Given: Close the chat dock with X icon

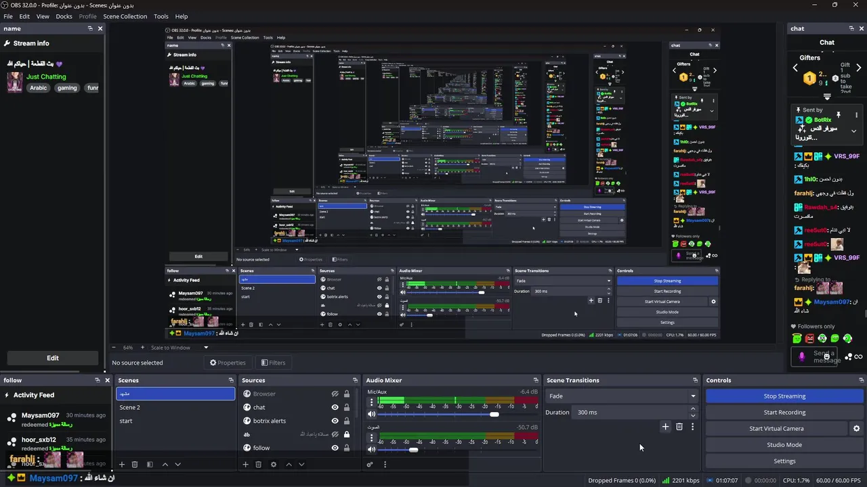Looking at the screenshot, I should 862,28.
